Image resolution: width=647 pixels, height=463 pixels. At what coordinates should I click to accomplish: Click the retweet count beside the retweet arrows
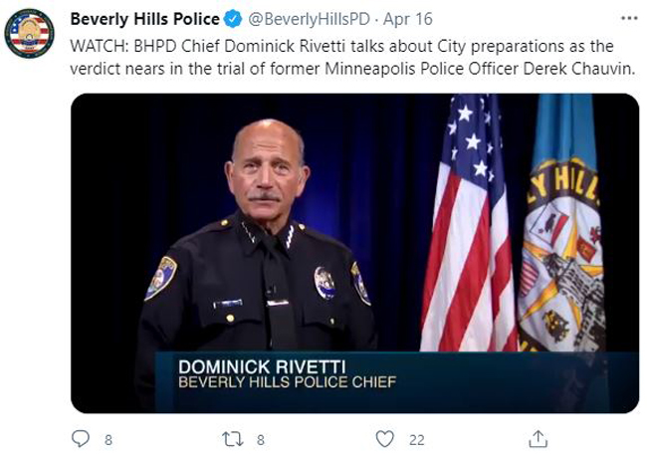tap(260, 439)
